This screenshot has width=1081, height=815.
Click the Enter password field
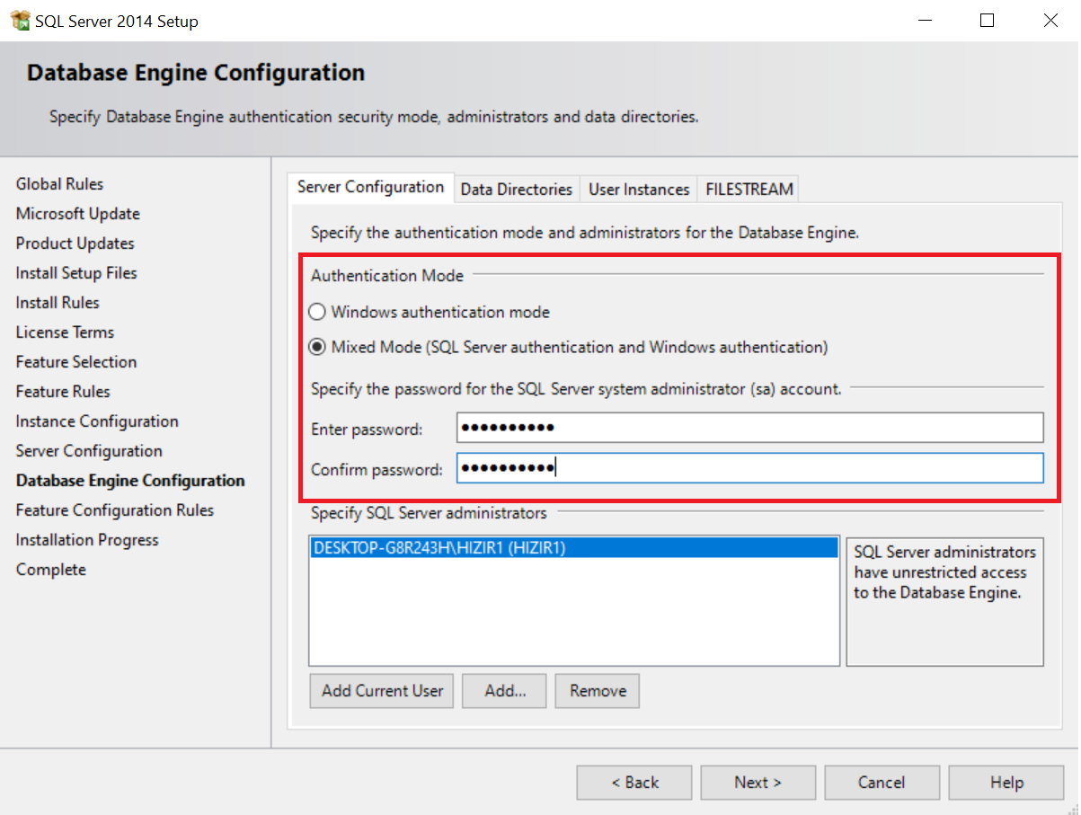point(749,428)
